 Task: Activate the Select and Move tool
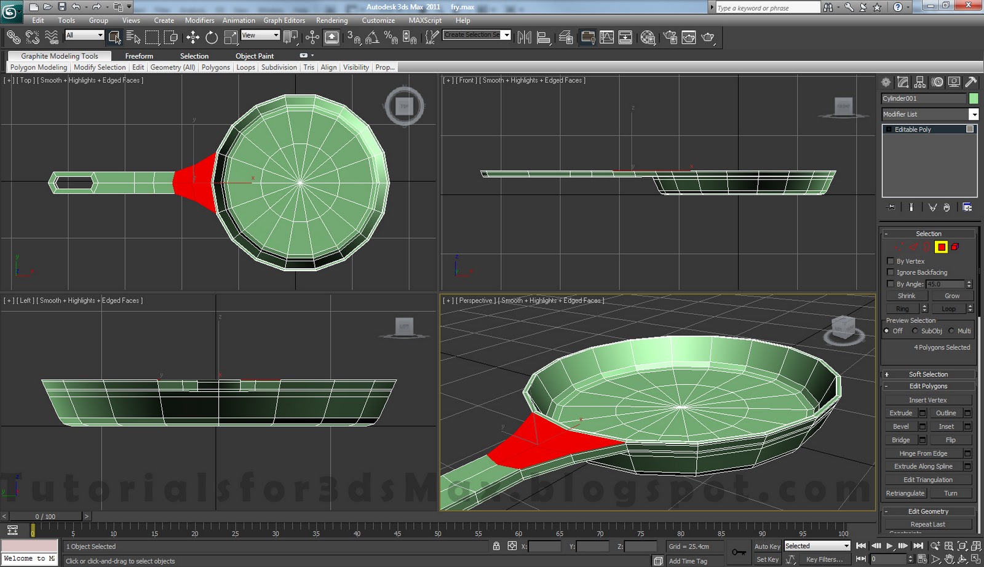[193, 37]
